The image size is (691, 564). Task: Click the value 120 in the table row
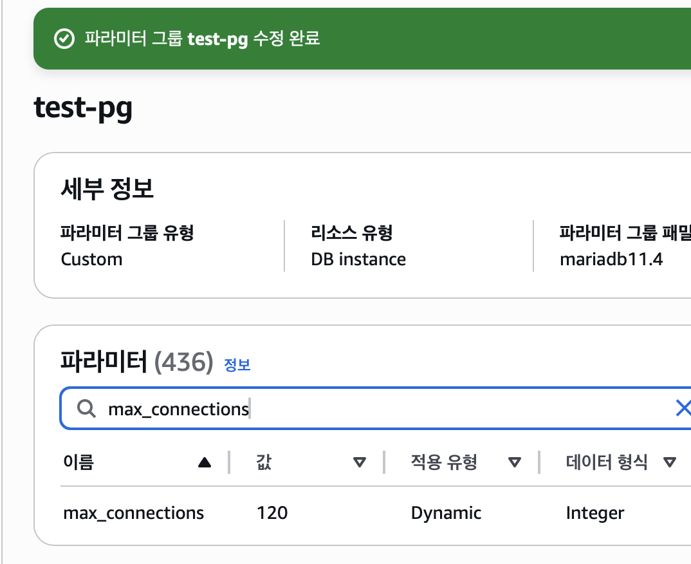point(272,513)
